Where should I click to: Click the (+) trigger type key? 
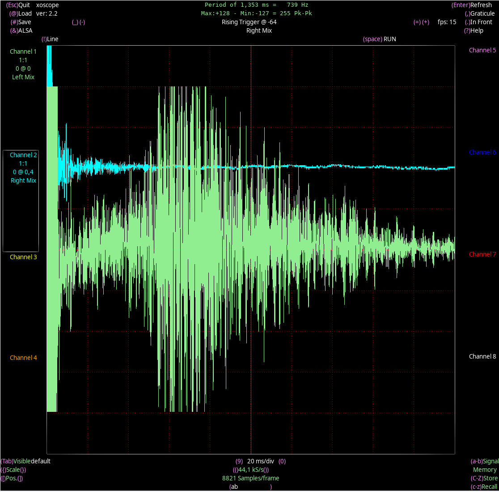(x=426, y=22)
